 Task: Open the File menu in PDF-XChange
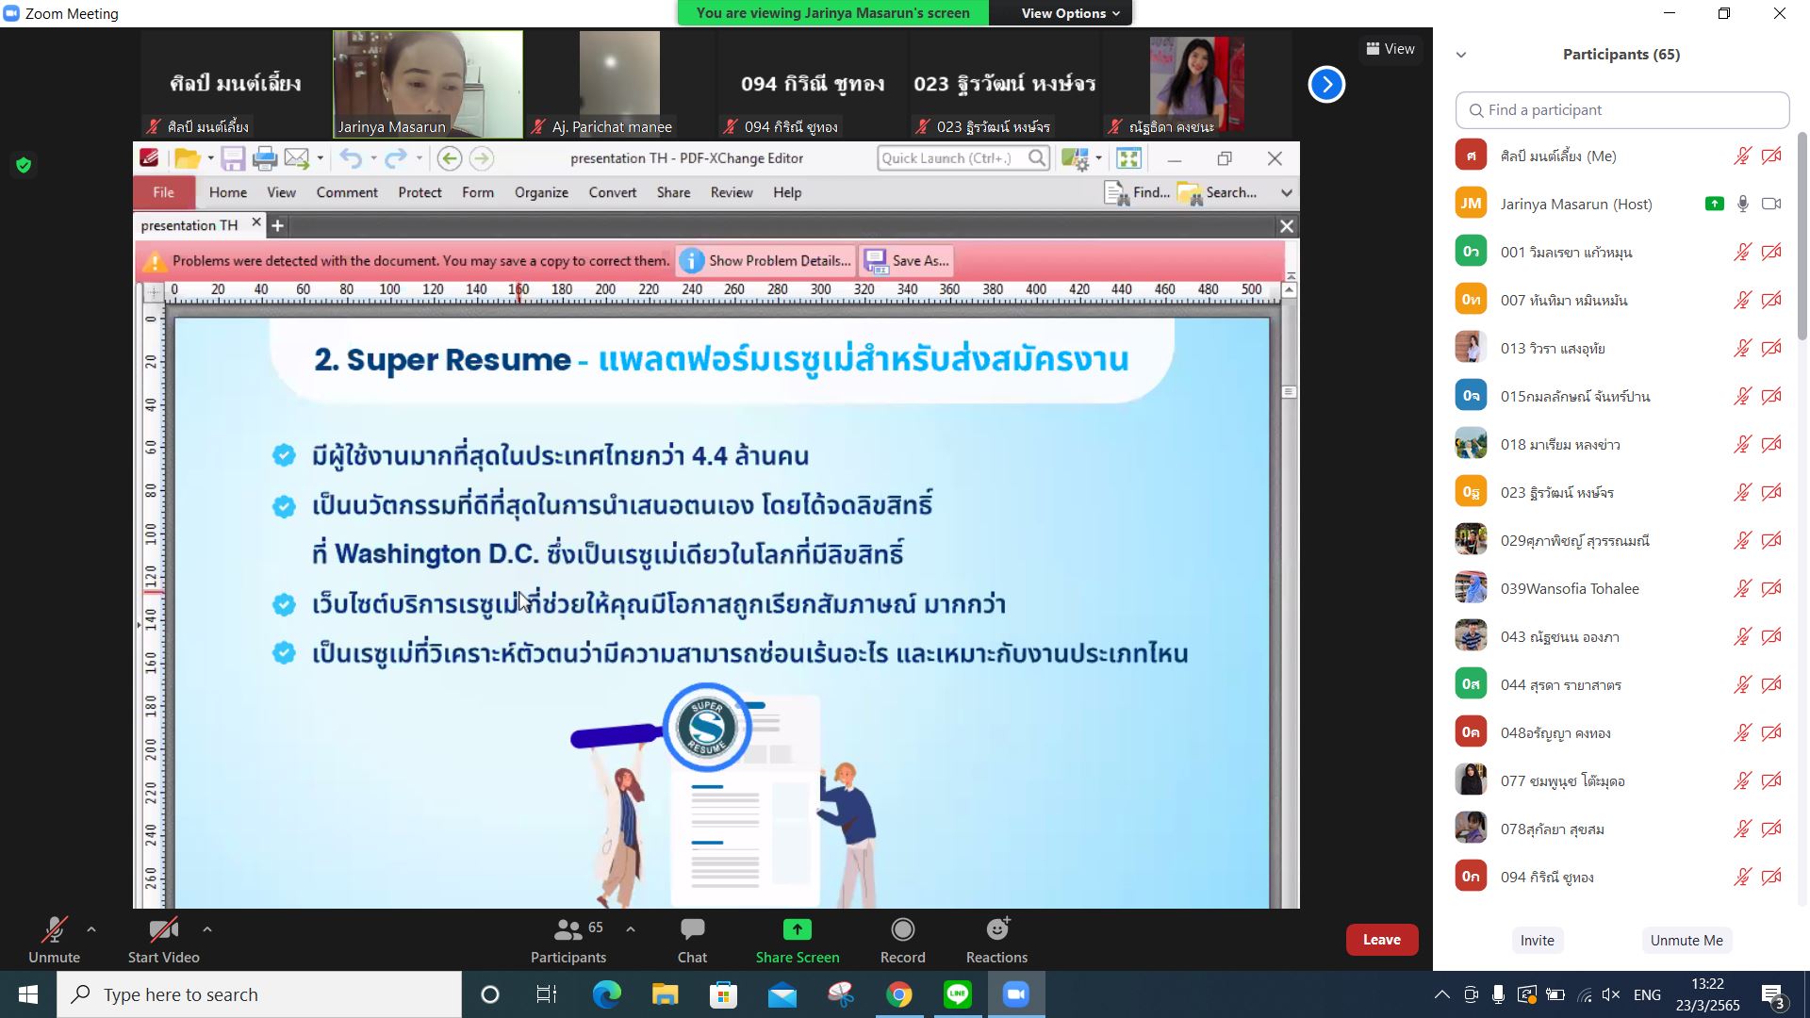point(164,192)
